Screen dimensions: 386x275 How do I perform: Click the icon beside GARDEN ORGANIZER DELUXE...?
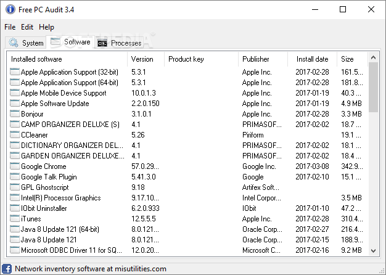[x=15, y=155]
